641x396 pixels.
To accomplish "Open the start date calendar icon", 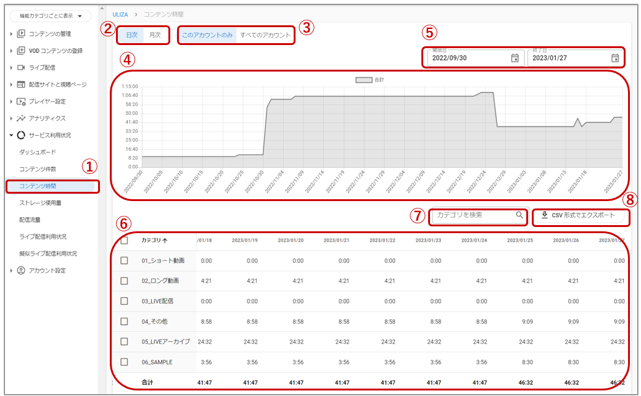I will (x=515, y=58).
